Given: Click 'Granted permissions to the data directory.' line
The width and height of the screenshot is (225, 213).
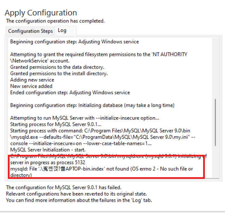Looking at the screenshot, I should [x=57, y=67].
